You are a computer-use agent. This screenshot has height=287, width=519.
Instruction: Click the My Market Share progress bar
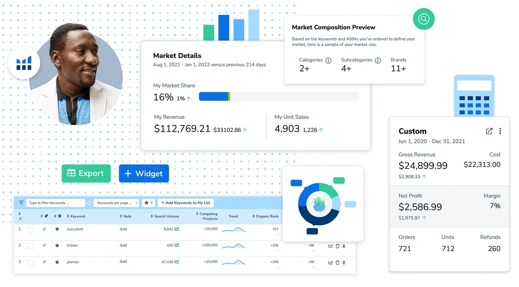click(x=279, y=97)
